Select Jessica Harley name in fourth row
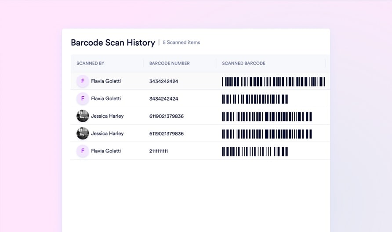392x232 pixels. (107, 134)
